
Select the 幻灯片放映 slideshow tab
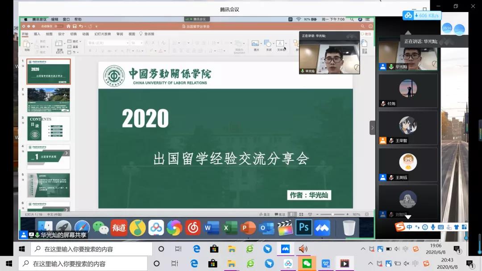click(103, 34)
